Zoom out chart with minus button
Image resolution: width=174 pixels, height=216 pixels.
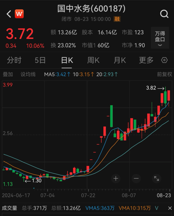click(x=136, y=178)
